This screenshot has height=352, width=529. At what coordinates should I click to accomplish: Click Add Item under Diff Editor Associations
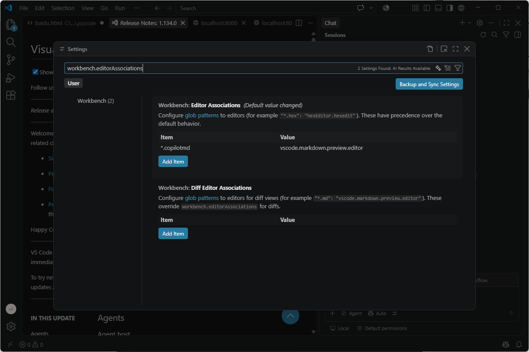[173, 233]
